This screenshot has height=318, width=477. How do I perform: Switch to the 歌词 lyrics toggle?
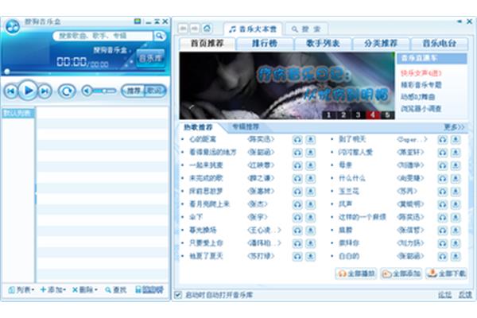pyautogui.click(x=155, y=91)
